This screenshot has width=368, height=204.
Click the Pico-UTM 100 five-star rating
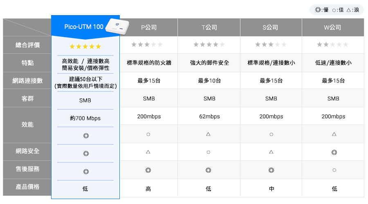85,47
